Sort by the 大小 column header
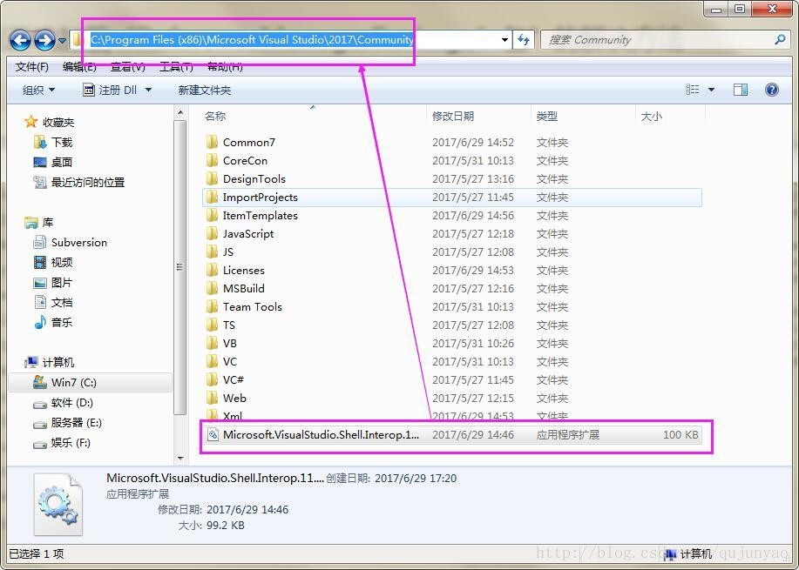 click(x=651, y=116)
